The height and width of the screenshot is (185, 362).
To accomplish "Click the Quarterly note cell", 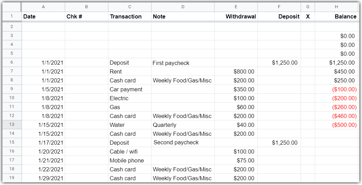I will coord(183,125).
